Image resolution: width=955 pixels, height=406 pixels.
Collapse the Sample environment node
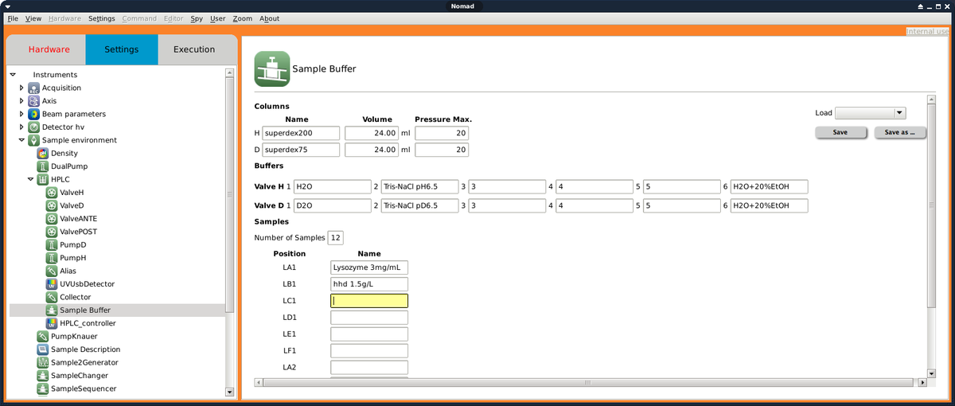pyautogui.click(x=22, y=141)
